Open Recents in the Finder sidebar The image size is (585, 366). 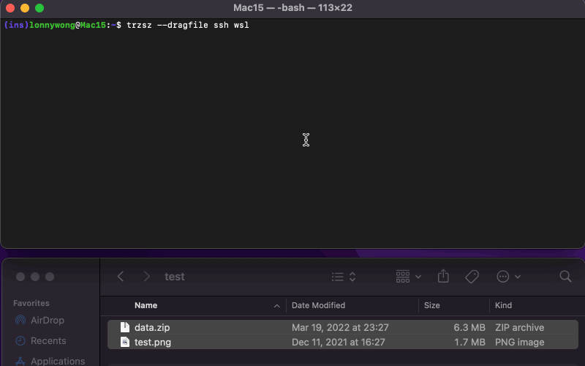pos(48,340)
